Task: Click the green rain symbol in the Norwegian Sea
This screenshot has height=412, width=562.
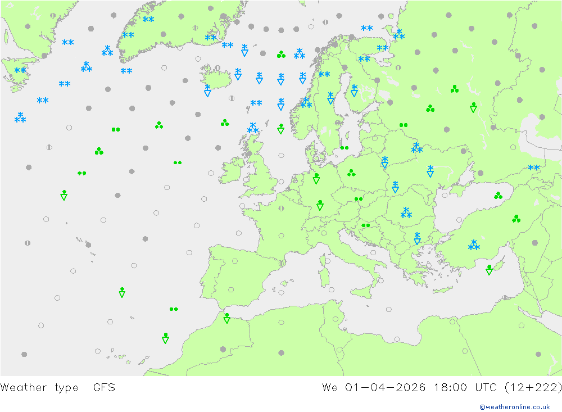Action: coord(282,55)
